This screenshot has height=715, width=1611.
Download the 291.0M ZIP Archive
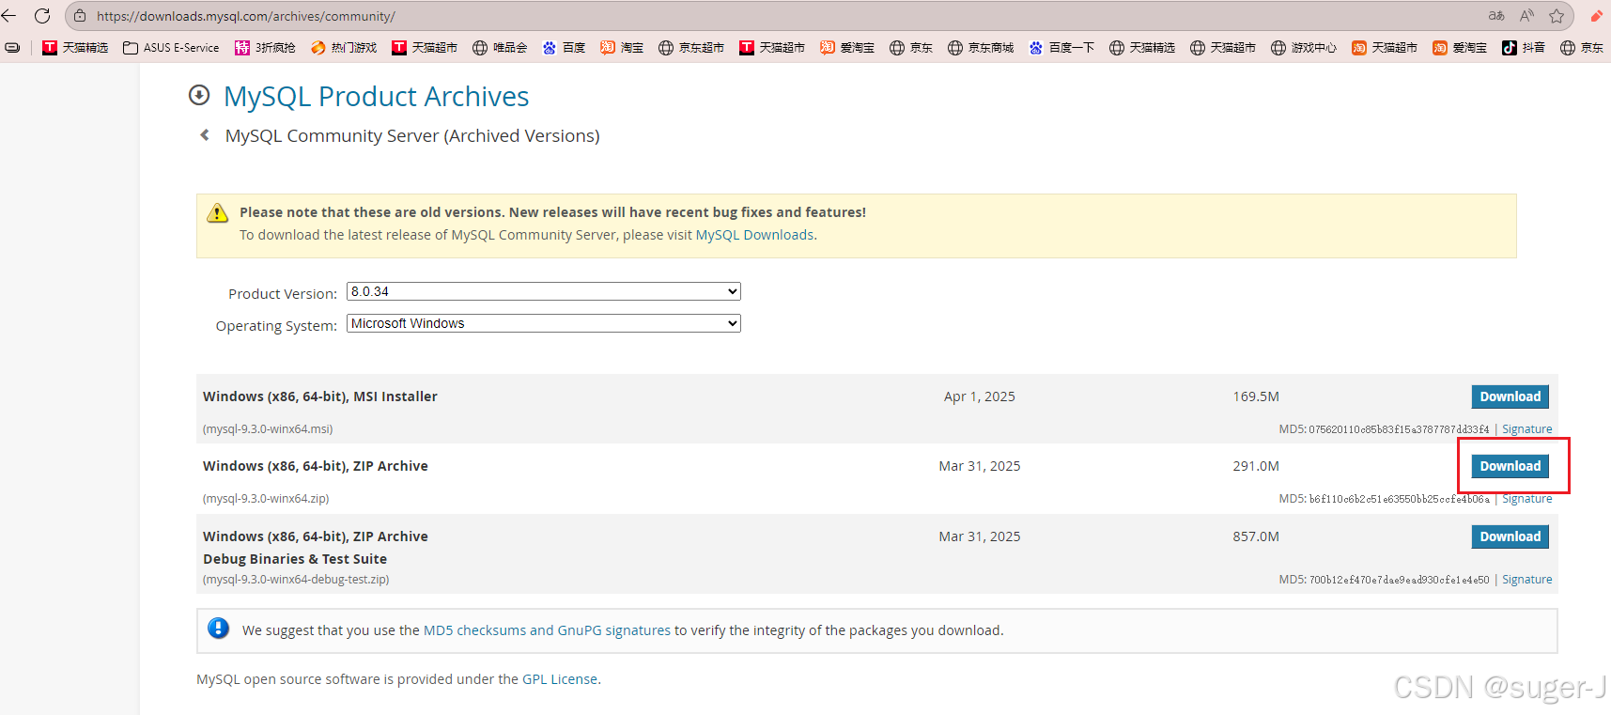(x=1510, y=466)
